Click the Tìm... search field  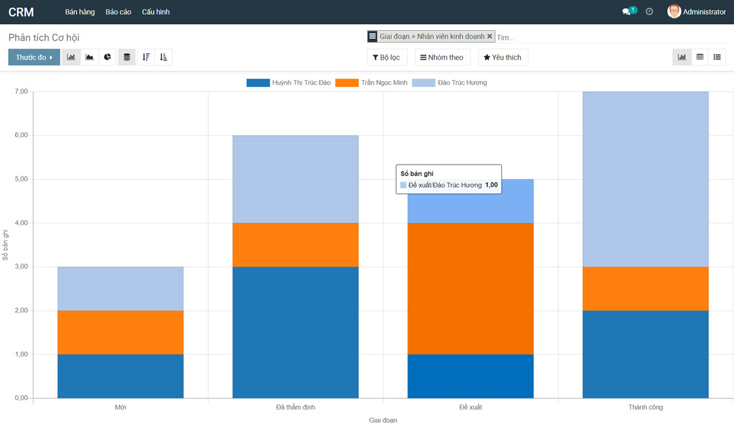590,37
